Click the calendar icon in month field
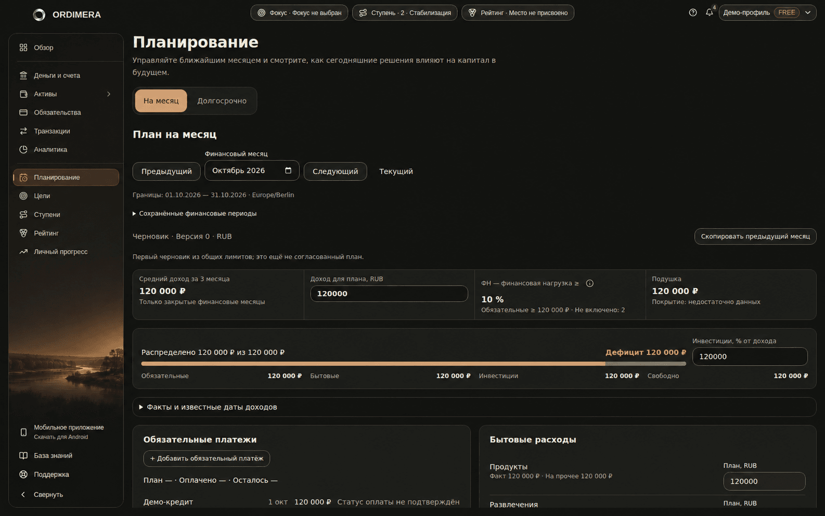The height and width of the screenshot is (516, 825). [x=288, y=171]
